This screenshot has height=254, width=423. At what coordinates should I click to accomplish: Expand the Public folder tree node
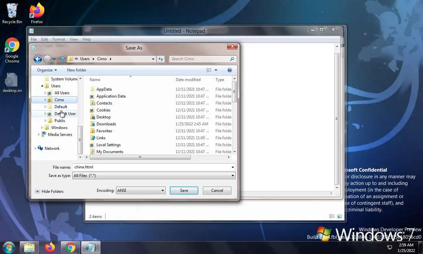coord(45,121)
